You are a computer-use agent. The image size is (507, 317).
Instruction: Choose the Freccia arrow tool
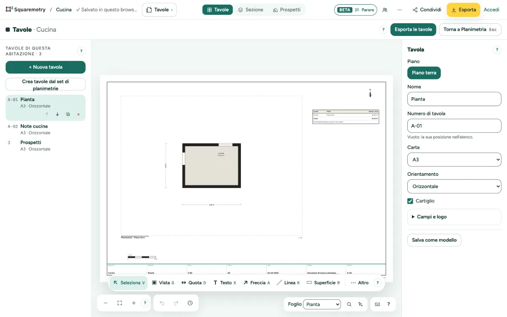pos(257,283)
